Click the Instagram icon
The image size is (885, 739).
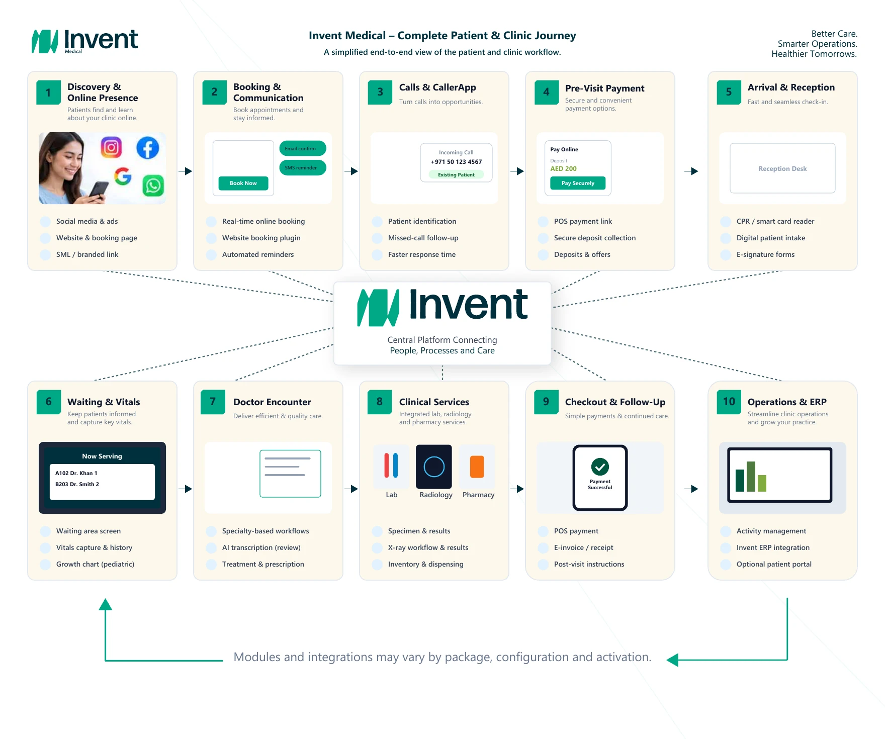tap(111, 147)
